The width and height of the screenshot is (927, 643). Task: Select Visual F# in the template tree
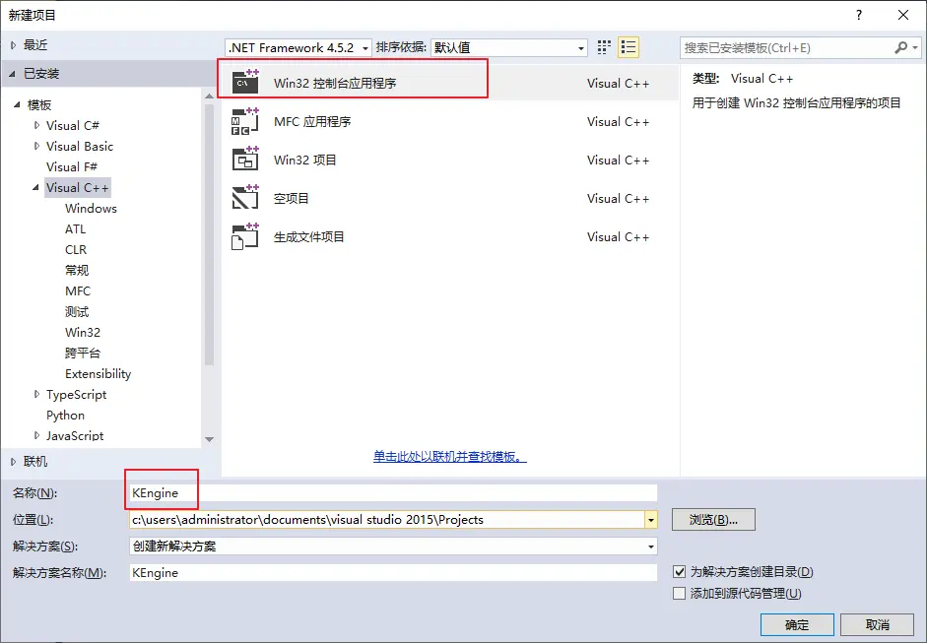(x=72, y=166)
